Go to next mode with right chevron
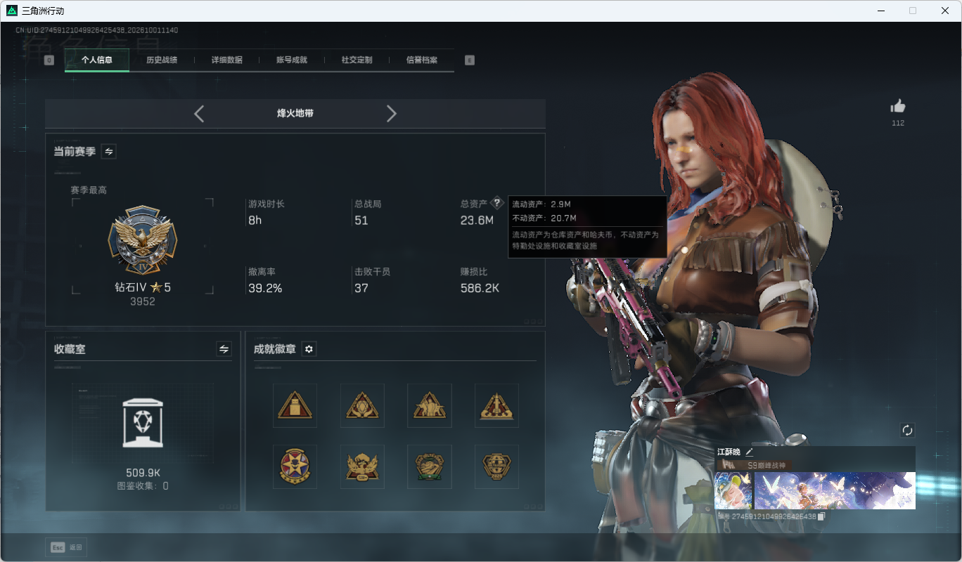 pyautogui.click(x=392, y=114)
